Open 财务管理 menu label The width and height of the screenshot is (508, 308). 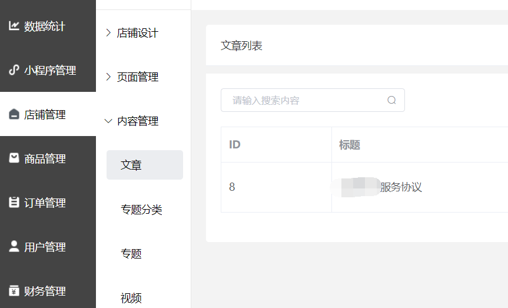pos(45,291)
